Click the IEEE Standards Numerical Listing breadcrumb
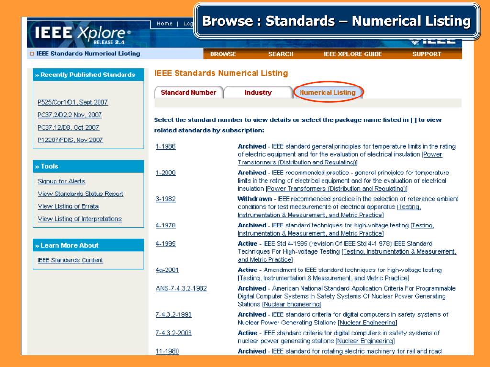This screenshot has height=367, width=490. point(88,54)
